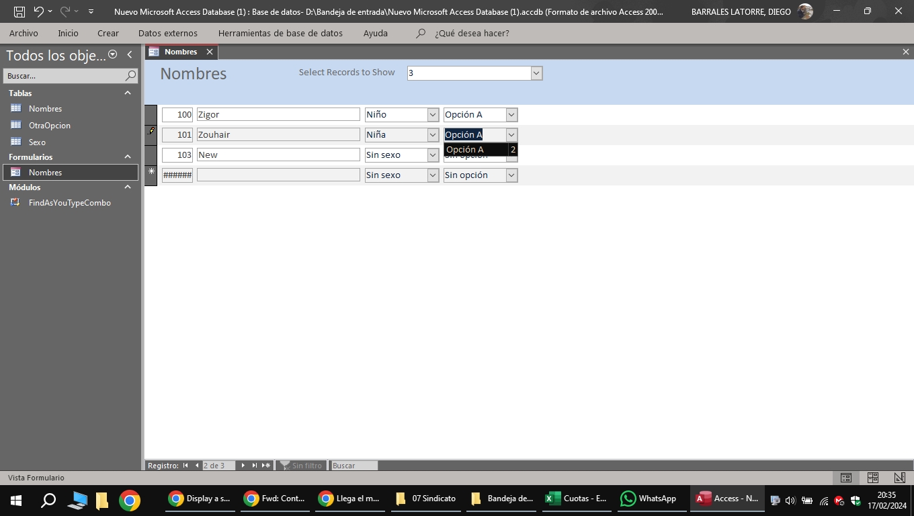The image size is (914, 516).
Task: Open the Windows Start menu
Action: pyautogui.click(x=16, y=499)
